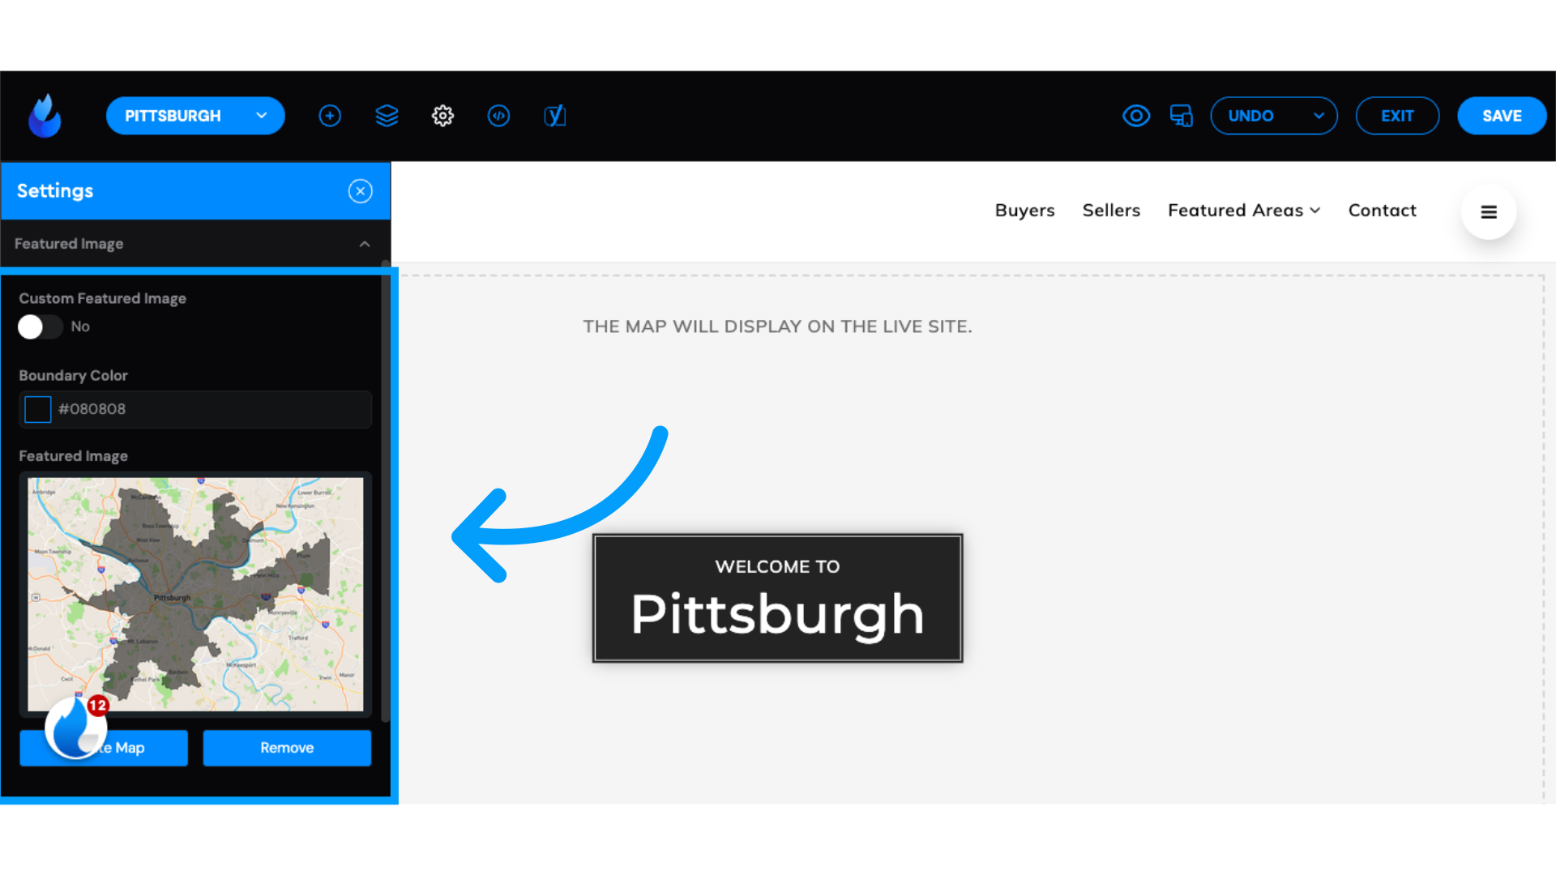The height and width of the screenshot is (875, 1556).
Task: Expand the Featured Areas navigation menu
Action: pos(1244,209)
